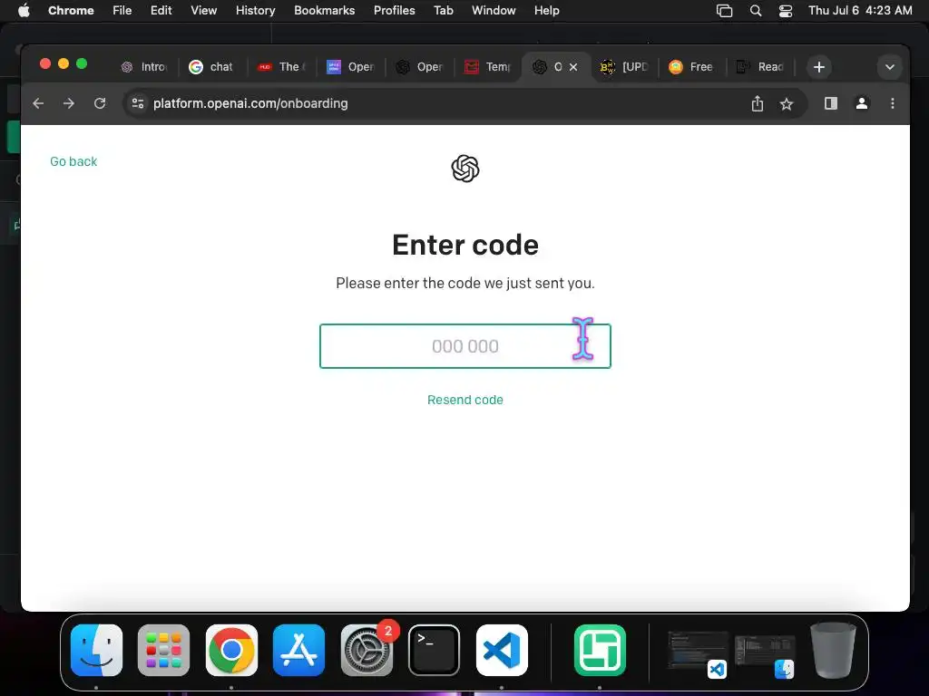Switch to the Intro tab
929x696 pixels.
click(144, 67)
